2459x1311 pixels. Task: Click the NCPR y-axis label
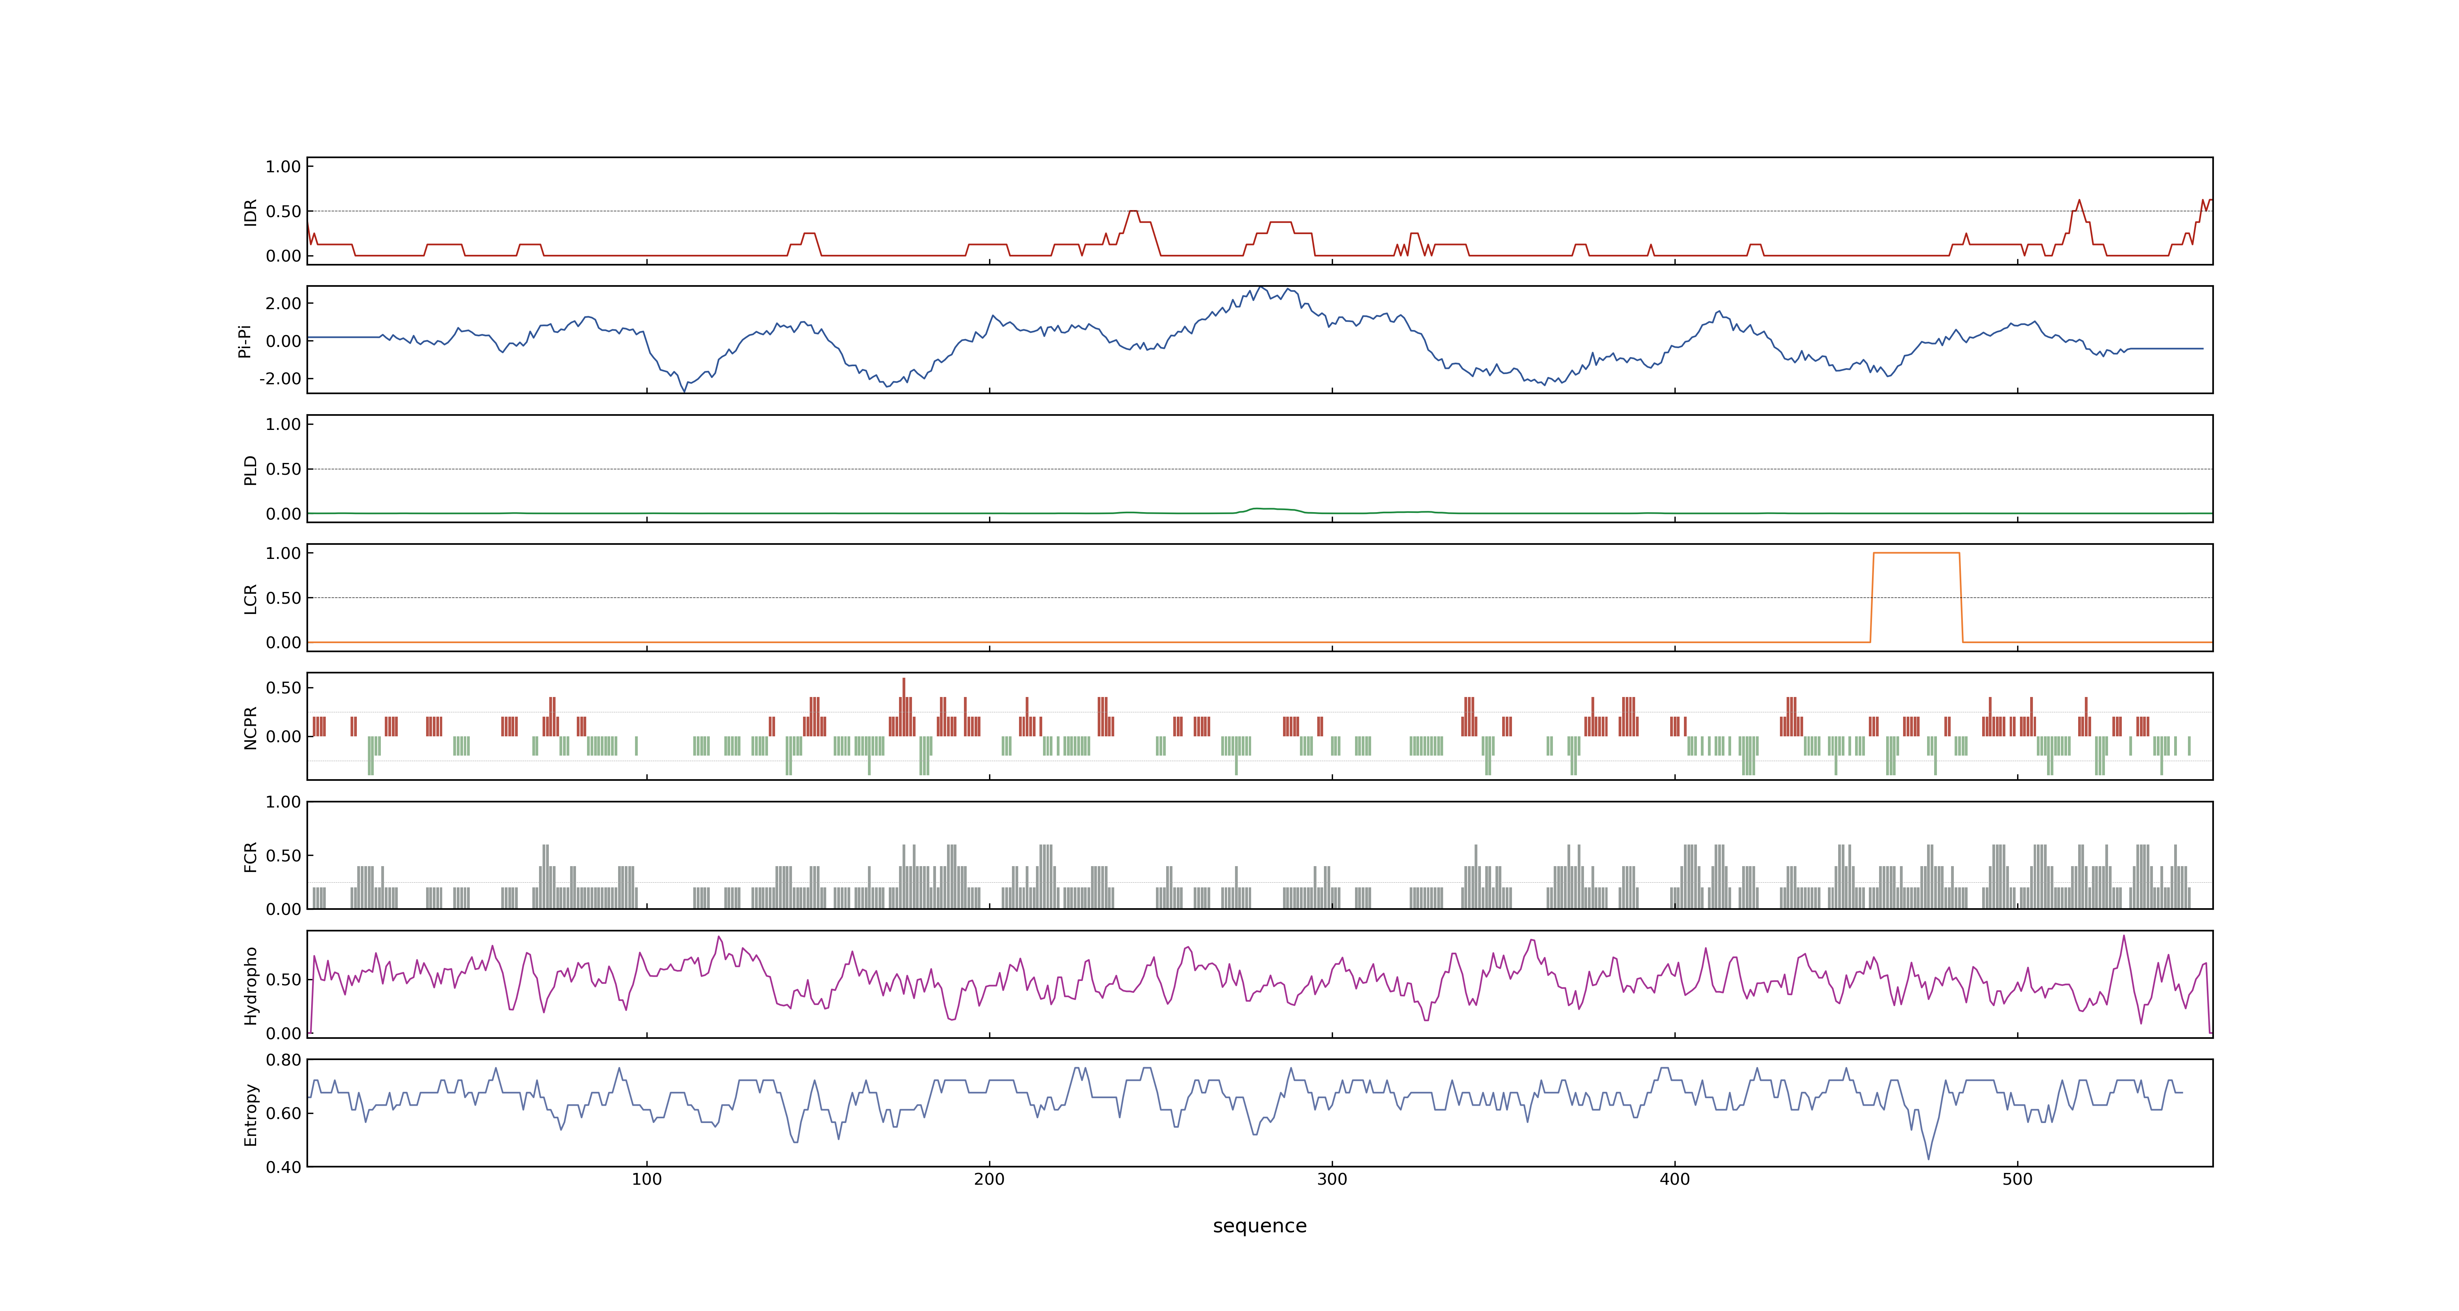251,728
